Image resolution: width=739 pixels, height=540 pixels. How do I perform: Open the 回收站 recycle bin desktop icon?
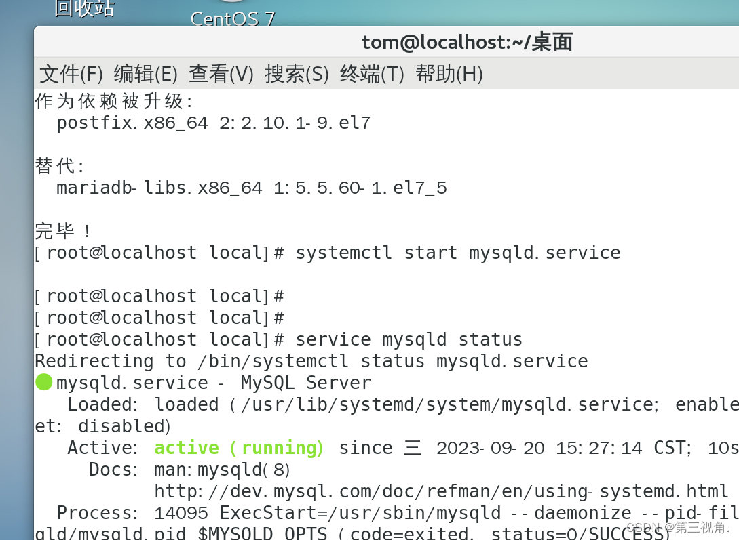coord(84,8)
